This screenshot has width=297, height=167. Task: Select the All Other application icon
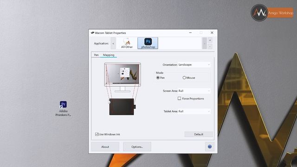tap(127, 43)
